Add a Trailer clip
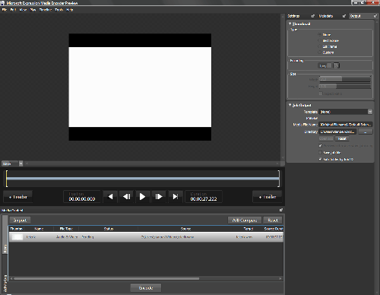The height and width of the screenshot is (295, 380). 268,197
